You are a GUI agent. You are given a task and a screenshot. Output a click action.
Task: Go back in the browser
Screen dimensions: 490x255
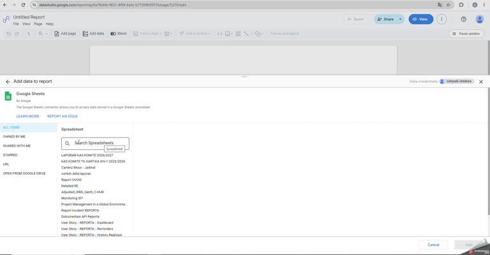5,5
